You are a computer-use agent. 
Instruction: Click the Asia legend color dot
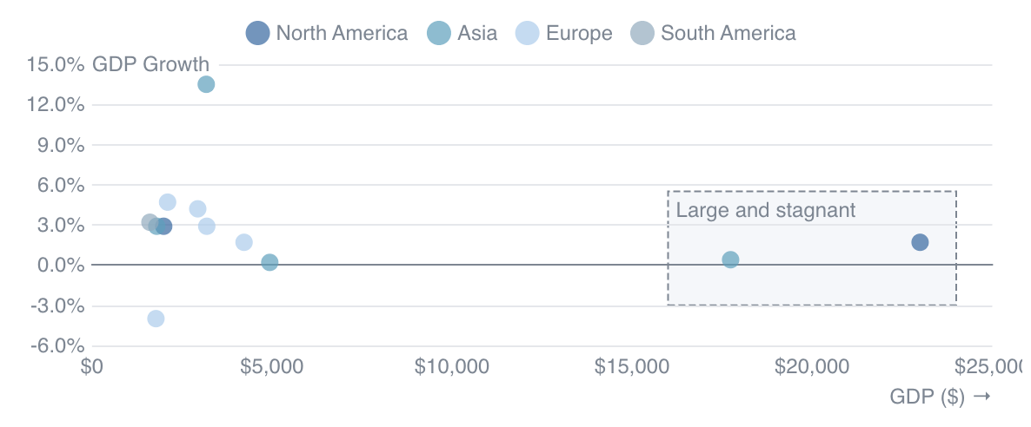pyautogui.click(x=439, y=34)
